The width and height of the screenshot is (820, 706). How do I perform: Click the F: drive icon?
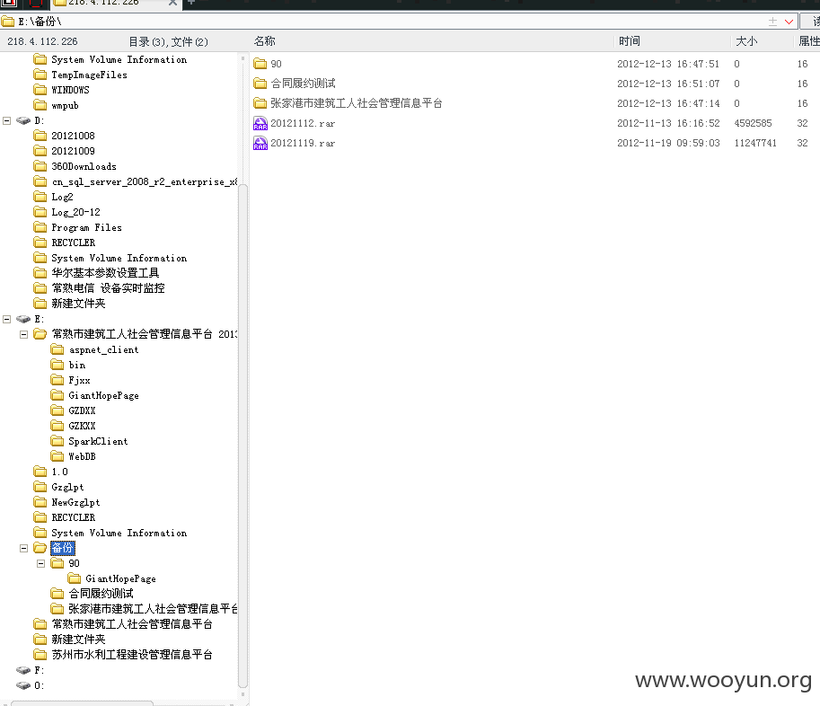[23, 670]
